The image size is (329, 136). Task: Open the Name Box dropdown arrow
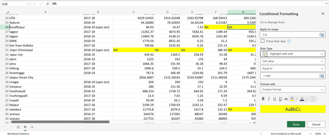coord(27,4)
